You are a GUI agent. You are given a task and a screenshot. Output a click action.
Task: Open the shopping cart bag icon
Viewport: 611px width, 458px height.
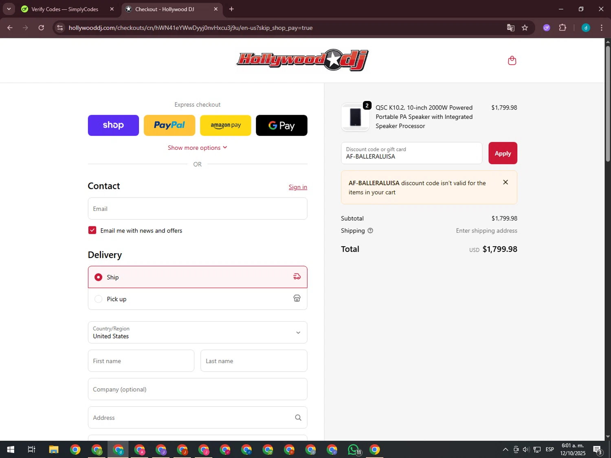coord(512,61)
